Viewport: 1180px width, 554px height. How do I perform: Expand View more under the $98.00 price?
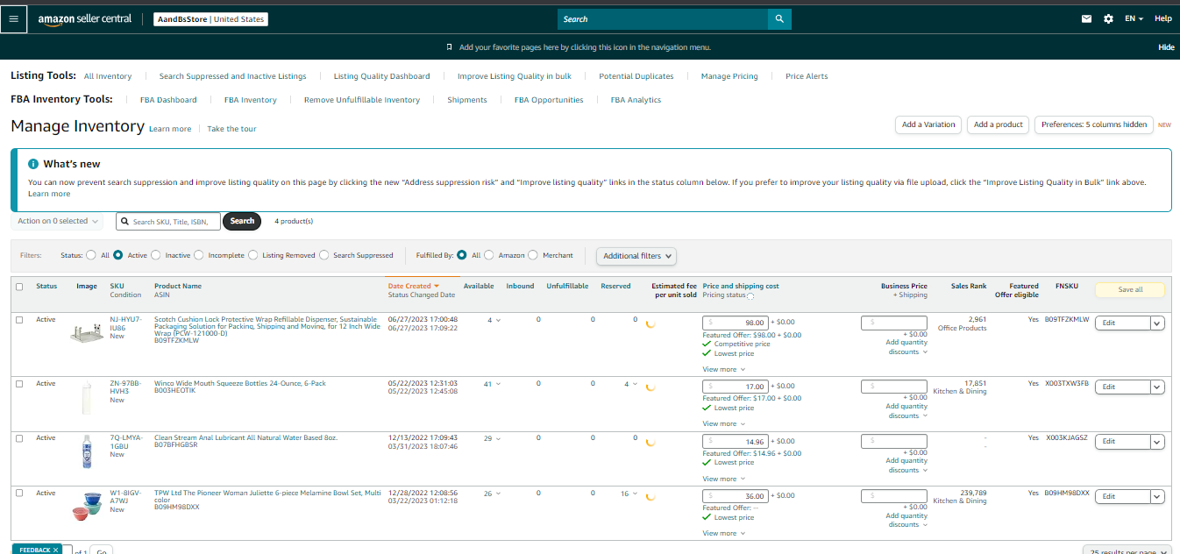(x=723, y=369)
